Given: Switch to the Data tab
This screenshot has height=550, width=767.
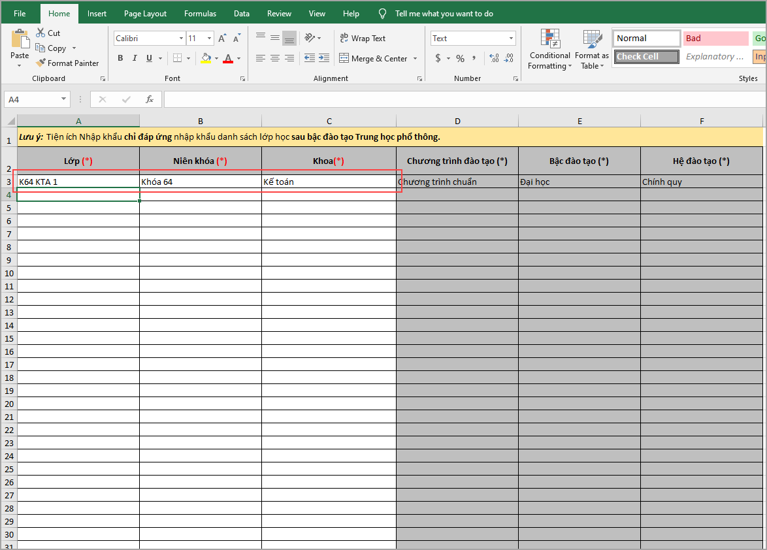Looking at the screenshot, I should pos(242,14).
